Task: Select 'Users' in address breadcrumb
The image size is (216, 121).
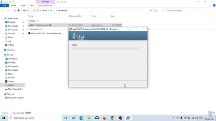Action: pos(45,10)
